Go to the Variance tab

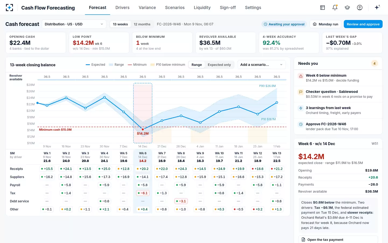(x=147, y=8)
